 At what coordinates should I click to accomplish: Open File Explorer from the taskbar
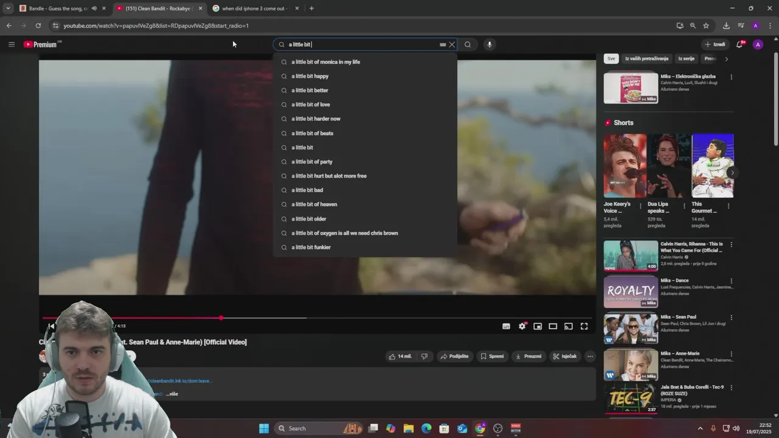[x=408, y=428]
